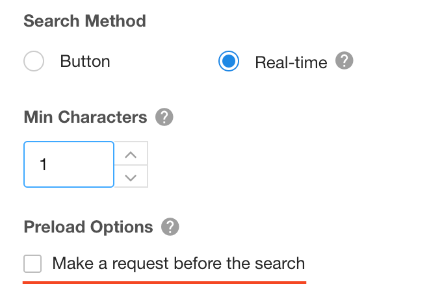
Task: Increase Min Characters with the up arrow
Action: pos(131,153)
